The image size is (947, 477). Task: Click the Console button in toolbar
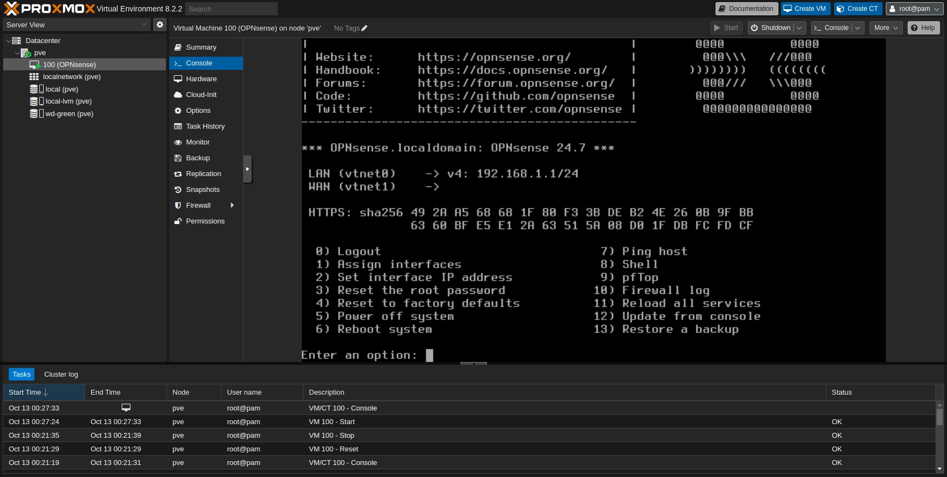click(831, 28)
